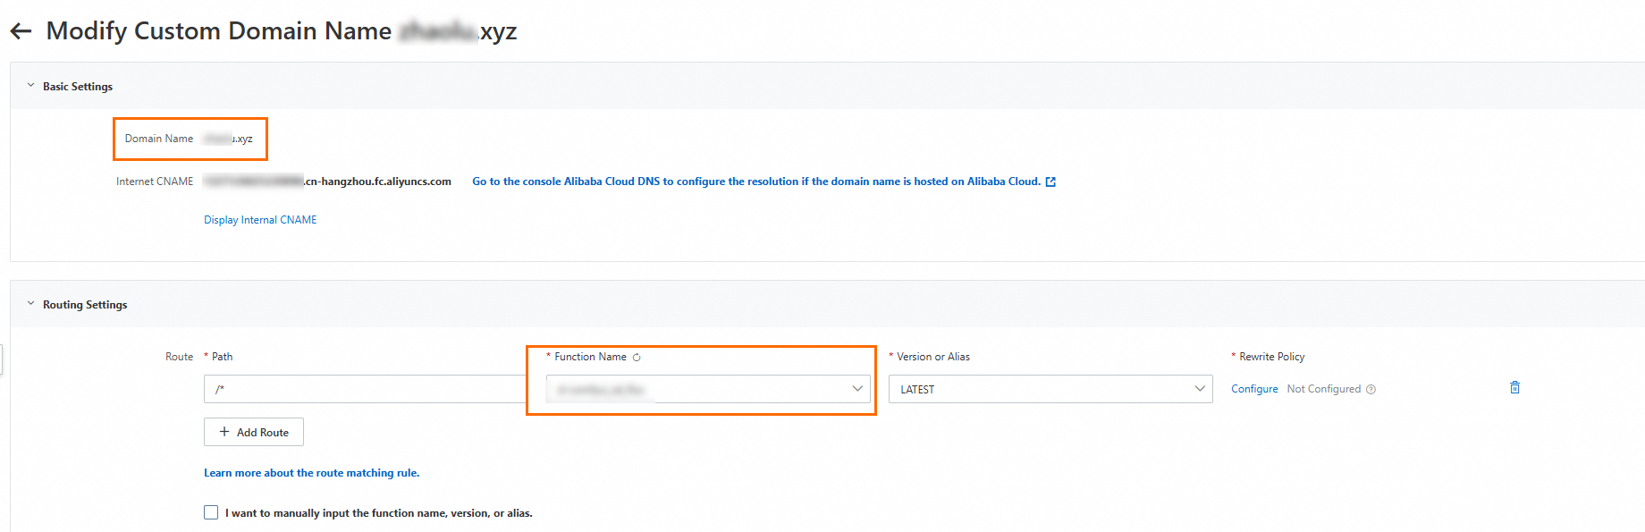The image size is (1645, 532).
Task: Click the Add Route button
Action: (x=254, y=432)
